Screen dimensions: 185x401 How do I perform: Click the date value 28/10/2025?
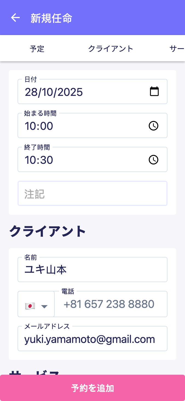54,92
